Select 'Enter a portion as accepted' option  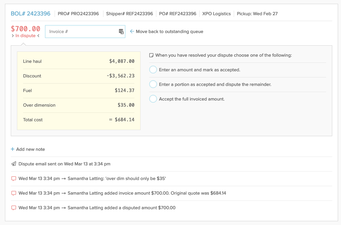153,84
